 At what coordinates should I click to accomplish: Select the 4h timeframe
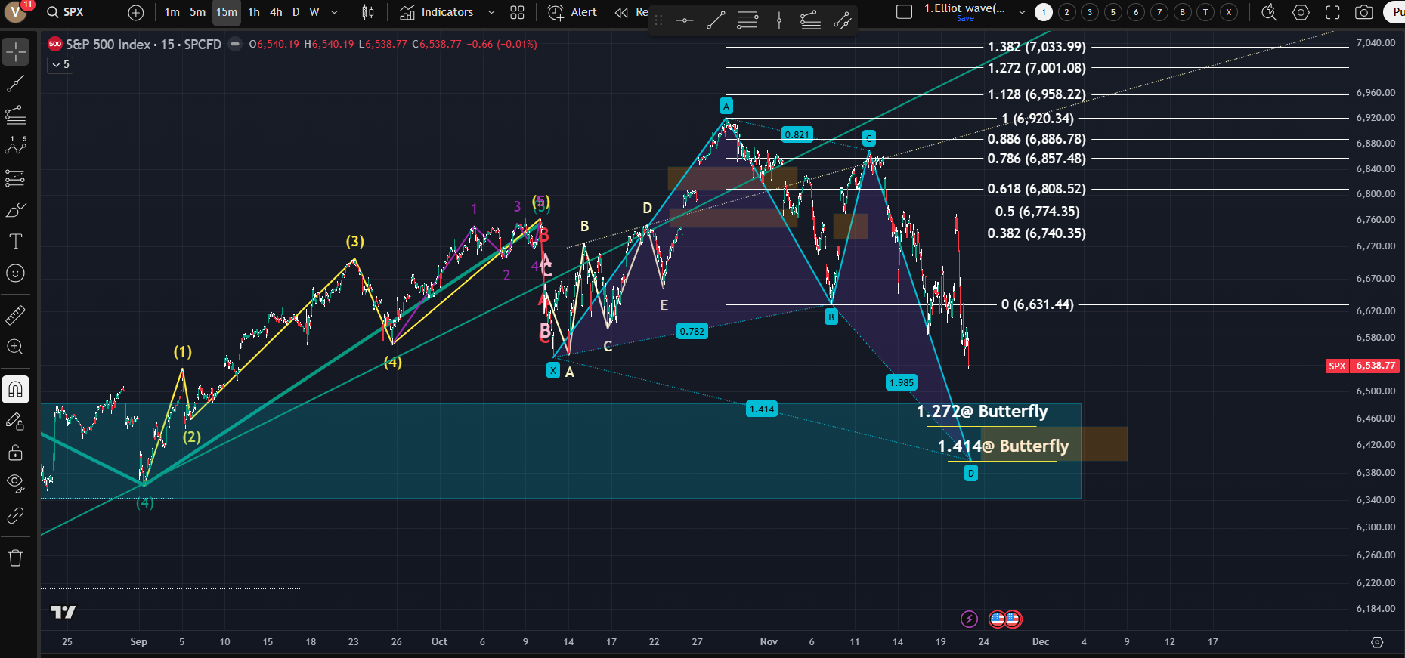pos(276,12)
